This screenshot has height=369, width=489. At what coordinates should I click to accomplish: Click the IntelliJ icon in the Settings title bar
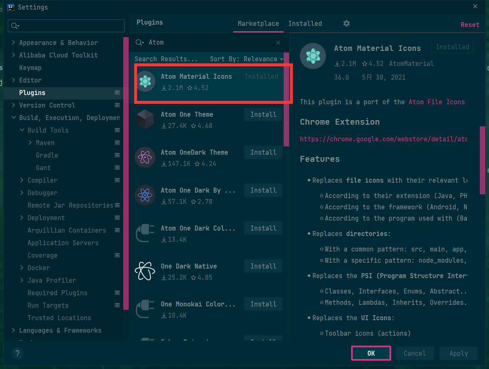[x=11, y=7]
